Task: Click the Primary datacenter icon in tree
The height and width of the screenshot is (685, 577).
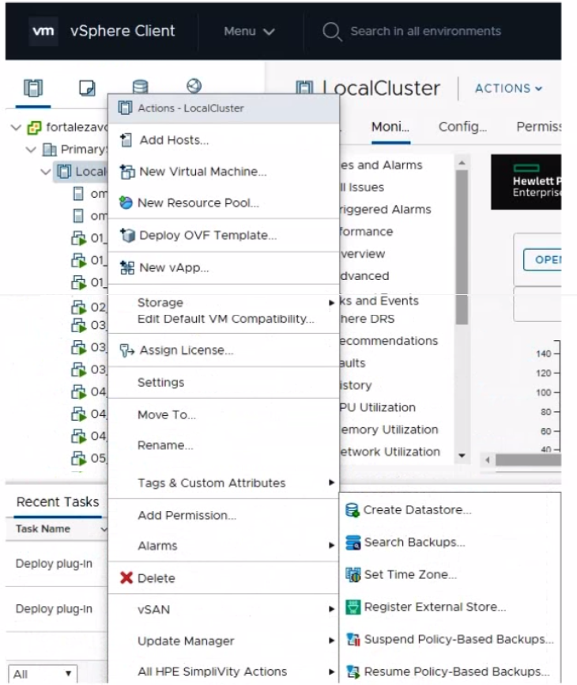Action: (x=49, y=149)
